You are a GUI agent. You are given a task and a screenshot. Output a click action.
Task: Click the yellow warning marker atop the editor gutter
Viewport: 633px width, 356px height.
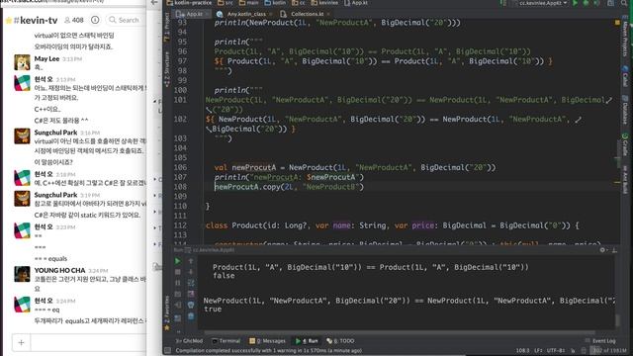pos(617,23)
